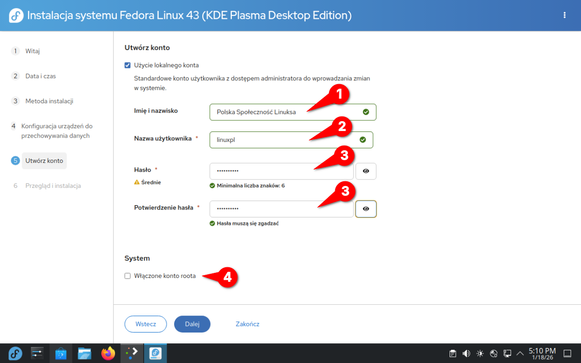Open the Data i czas step
The image size is (581, 363).
[40, 76]
